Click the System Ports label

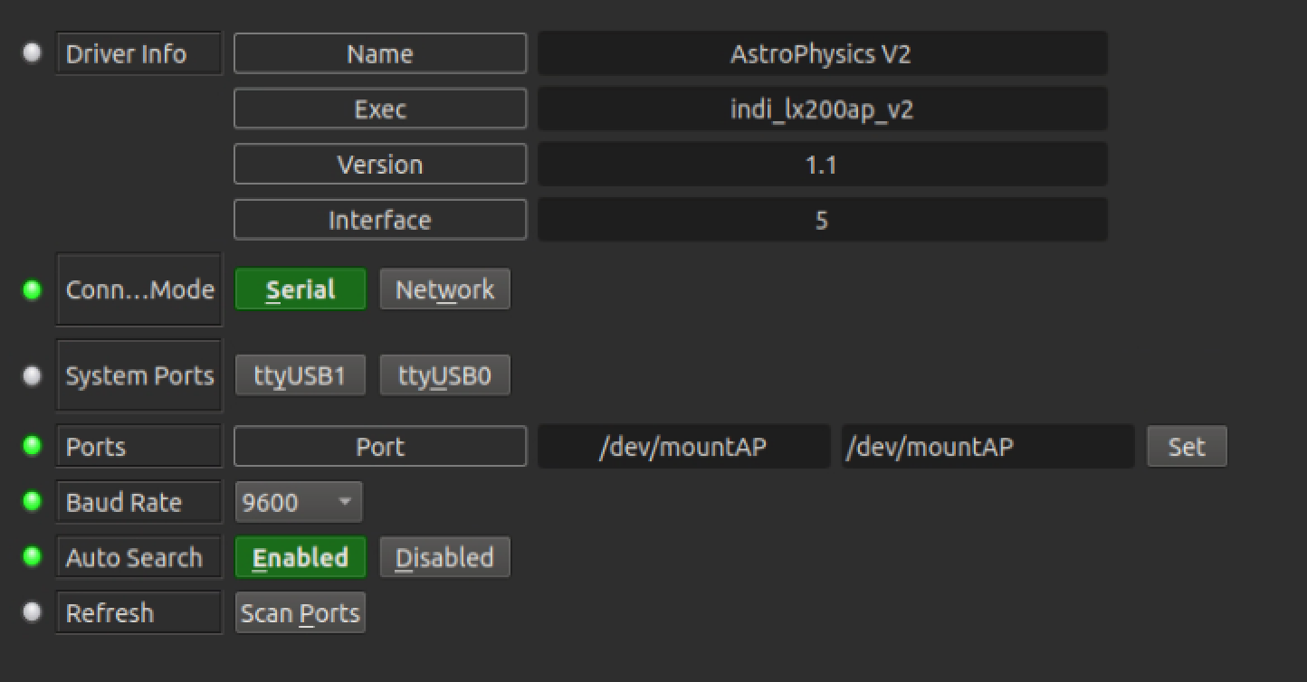pos(139,375)
